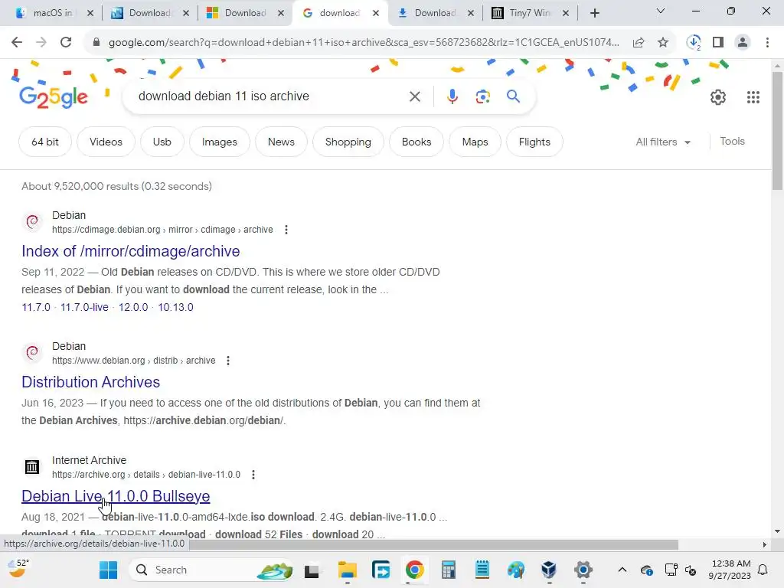This screenshot has height=588, width=784.
Task: Filter results by 64 bit
Action: [45, 142]
